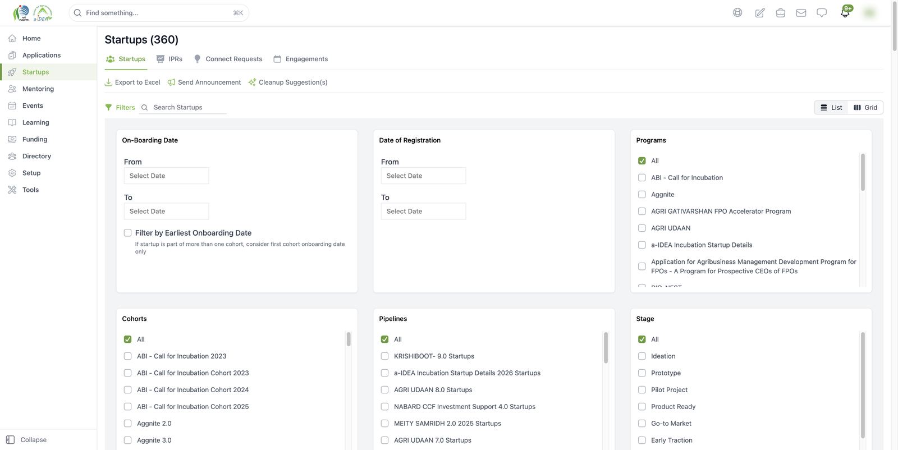Open the briefcase icon in header
898x450 pixels.
(x=780, y=12)
